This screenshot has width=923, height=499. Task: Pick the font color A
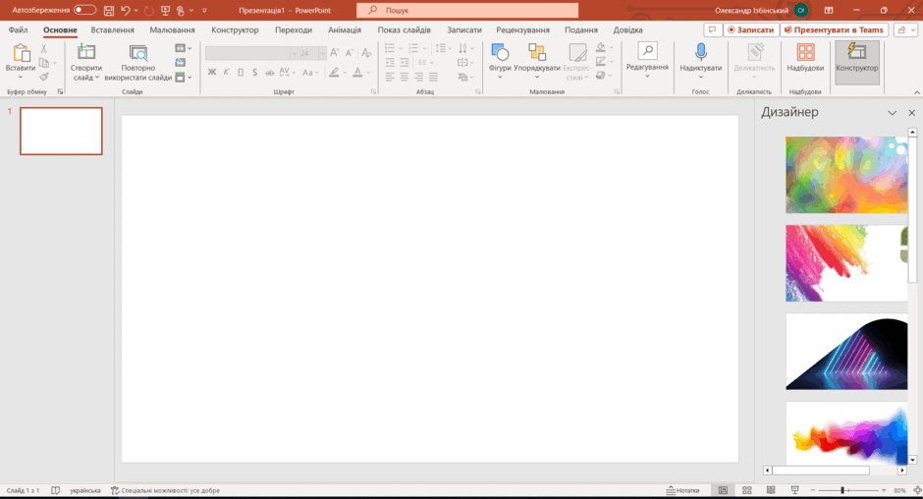(x=357, y=73)
